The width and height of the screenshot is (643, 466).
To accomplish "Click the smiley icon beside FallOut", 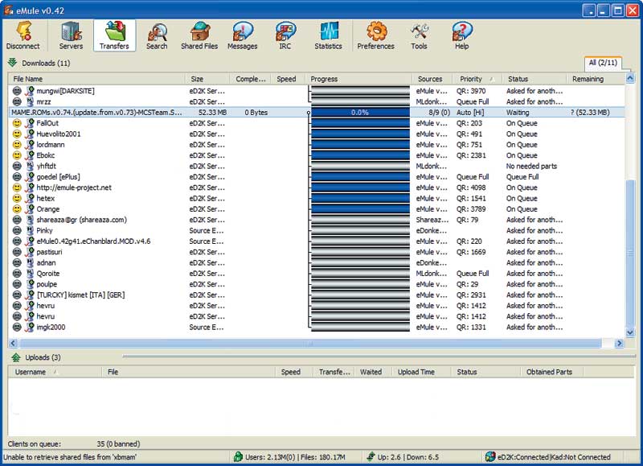I will pyautogui.click(x=17, y=123).
